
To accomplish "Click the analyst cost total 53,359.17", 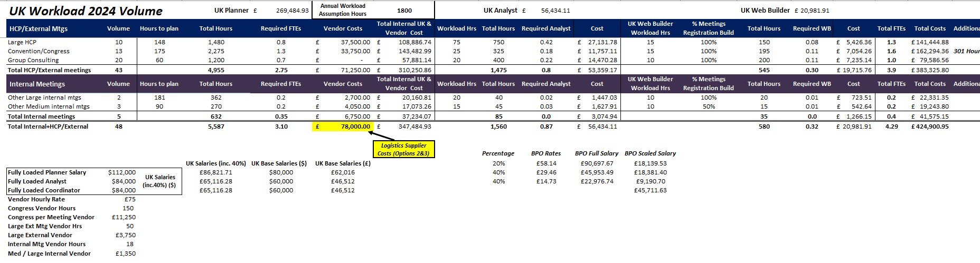I will (602, 70).
